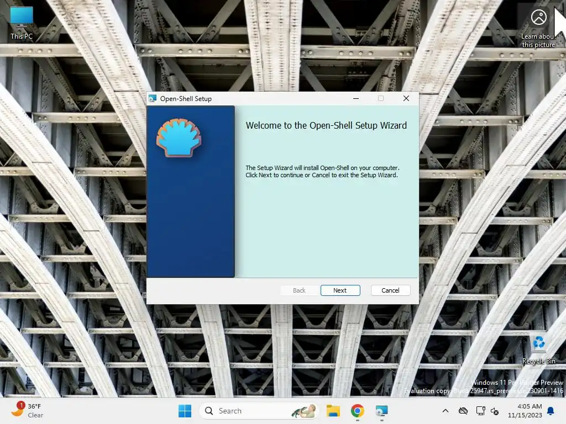Image resolution: width=566 pixels, height=424 pixels.
Task: Minimize the Open-Shell Setup window
Action: tap(356, 98)
